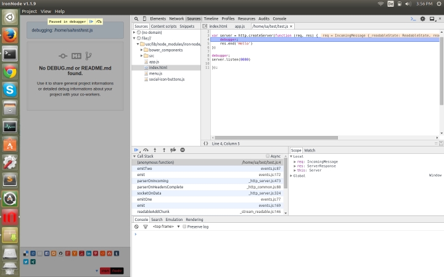Toggle deactivate breakpoints icon
Image resolution: width=444 pixels, height=277 pixels.
coord(173,150)
